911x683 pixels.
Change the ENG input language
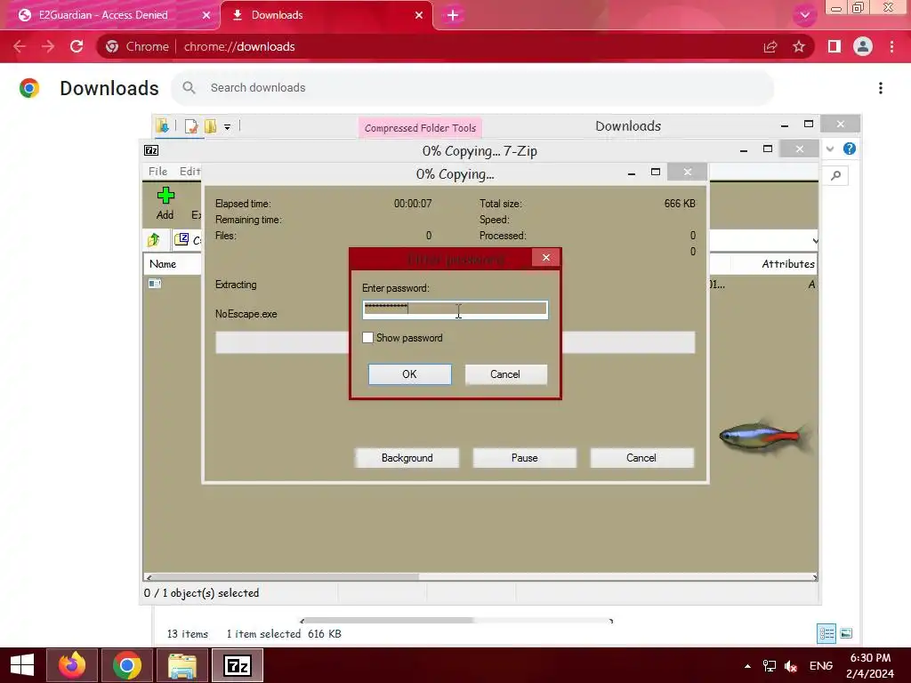point(821,665)
